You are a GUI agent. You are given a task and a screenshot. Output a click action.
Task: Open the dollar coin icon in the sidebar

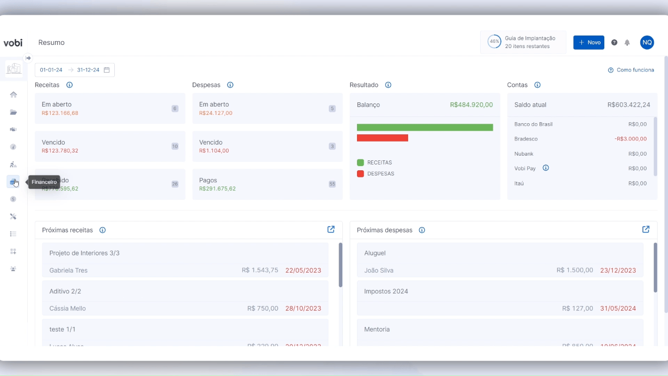[14, 199]
